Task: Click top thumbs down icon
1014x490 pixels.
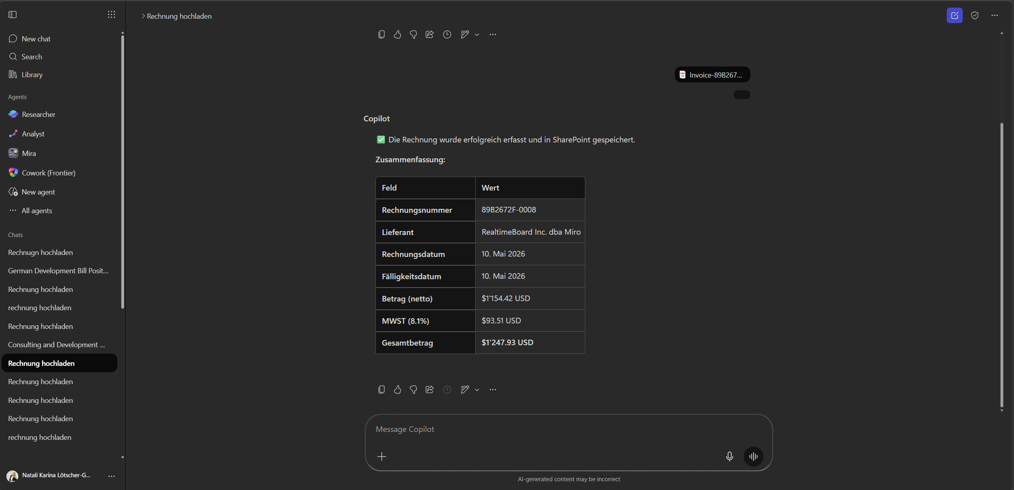Action: point(413,34)
